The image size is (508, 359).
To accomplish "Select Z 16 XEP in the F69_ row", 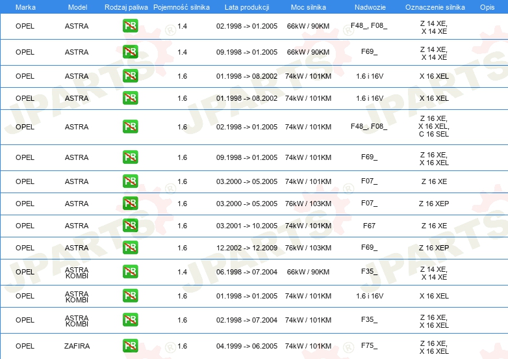I will point(434,248).
